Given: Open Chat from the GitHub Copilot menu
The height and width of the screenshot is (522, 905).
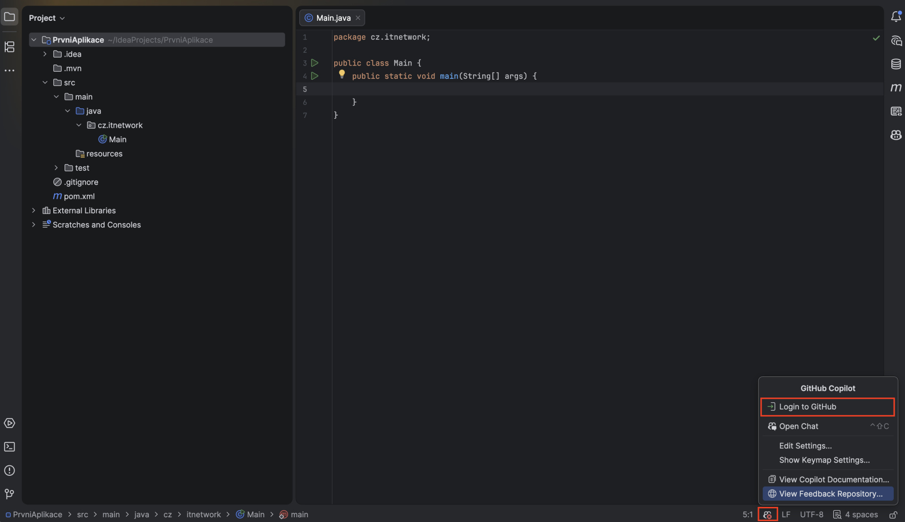Looking at the screenshot, I should (x=798, y=426).
